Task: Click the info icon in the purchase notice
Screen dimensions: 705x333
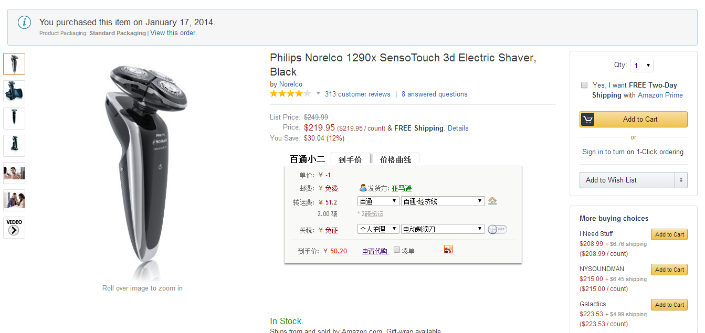Action: point(24,23)
